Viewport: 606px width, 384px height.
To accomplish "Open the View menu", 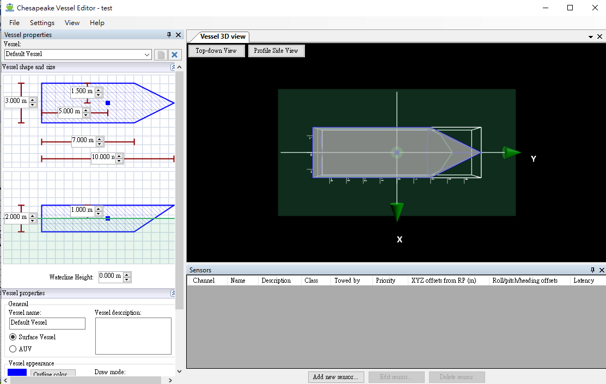I will click(x=72, y=23).
